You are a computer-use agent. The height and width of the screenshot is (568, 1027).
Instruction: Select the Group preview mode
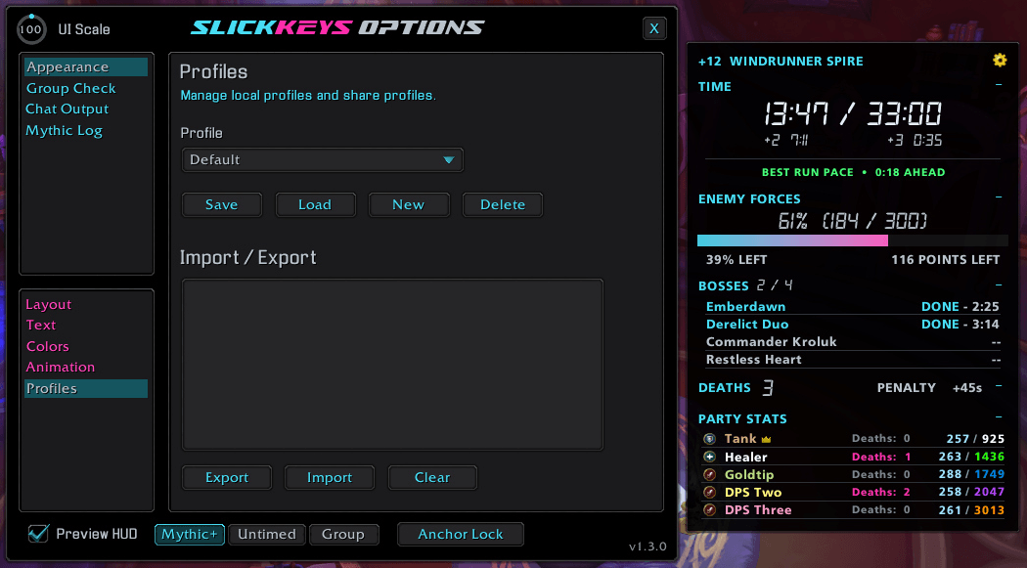point(343,535)
